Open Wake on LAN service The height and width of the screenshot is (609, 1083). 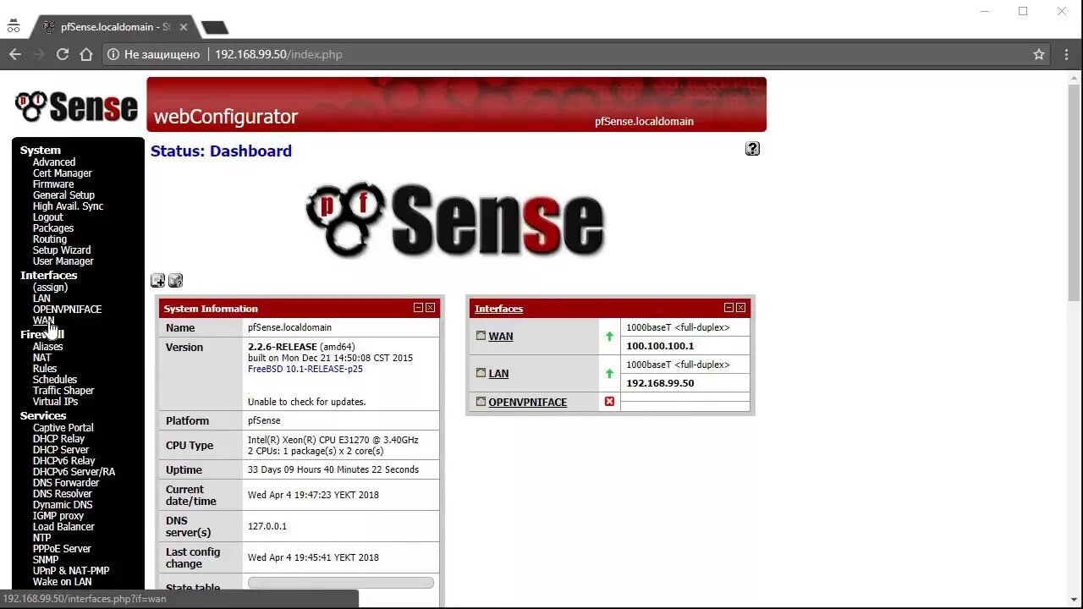[x=63, y=582]
